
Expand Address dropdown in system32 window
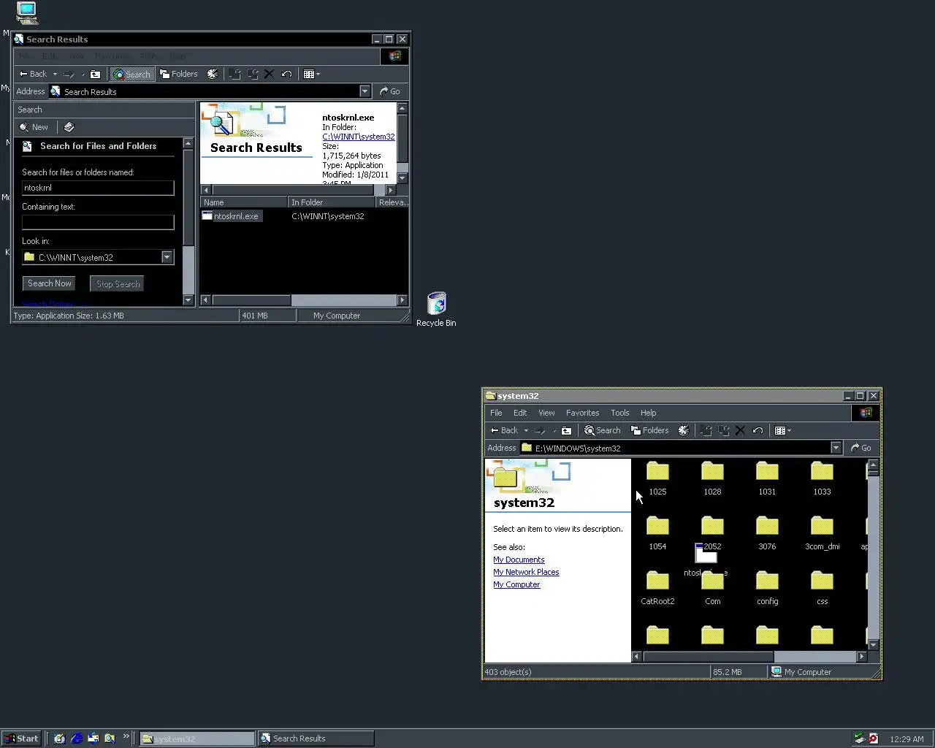[836, 448]
